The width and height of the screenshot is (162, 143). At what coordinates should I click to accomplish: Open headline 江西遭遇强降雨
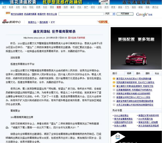(134, 90)
